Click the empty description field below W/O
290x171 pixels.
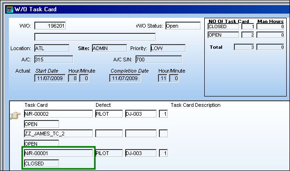(x=95, y=37)
